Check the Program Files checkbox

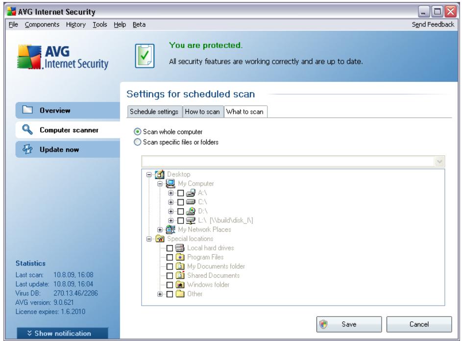(x=170, y=257)
